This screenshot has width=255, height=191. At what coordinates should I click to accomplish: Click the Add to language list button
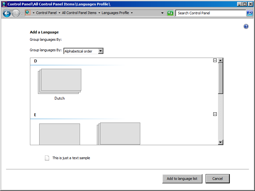point(182,179)
